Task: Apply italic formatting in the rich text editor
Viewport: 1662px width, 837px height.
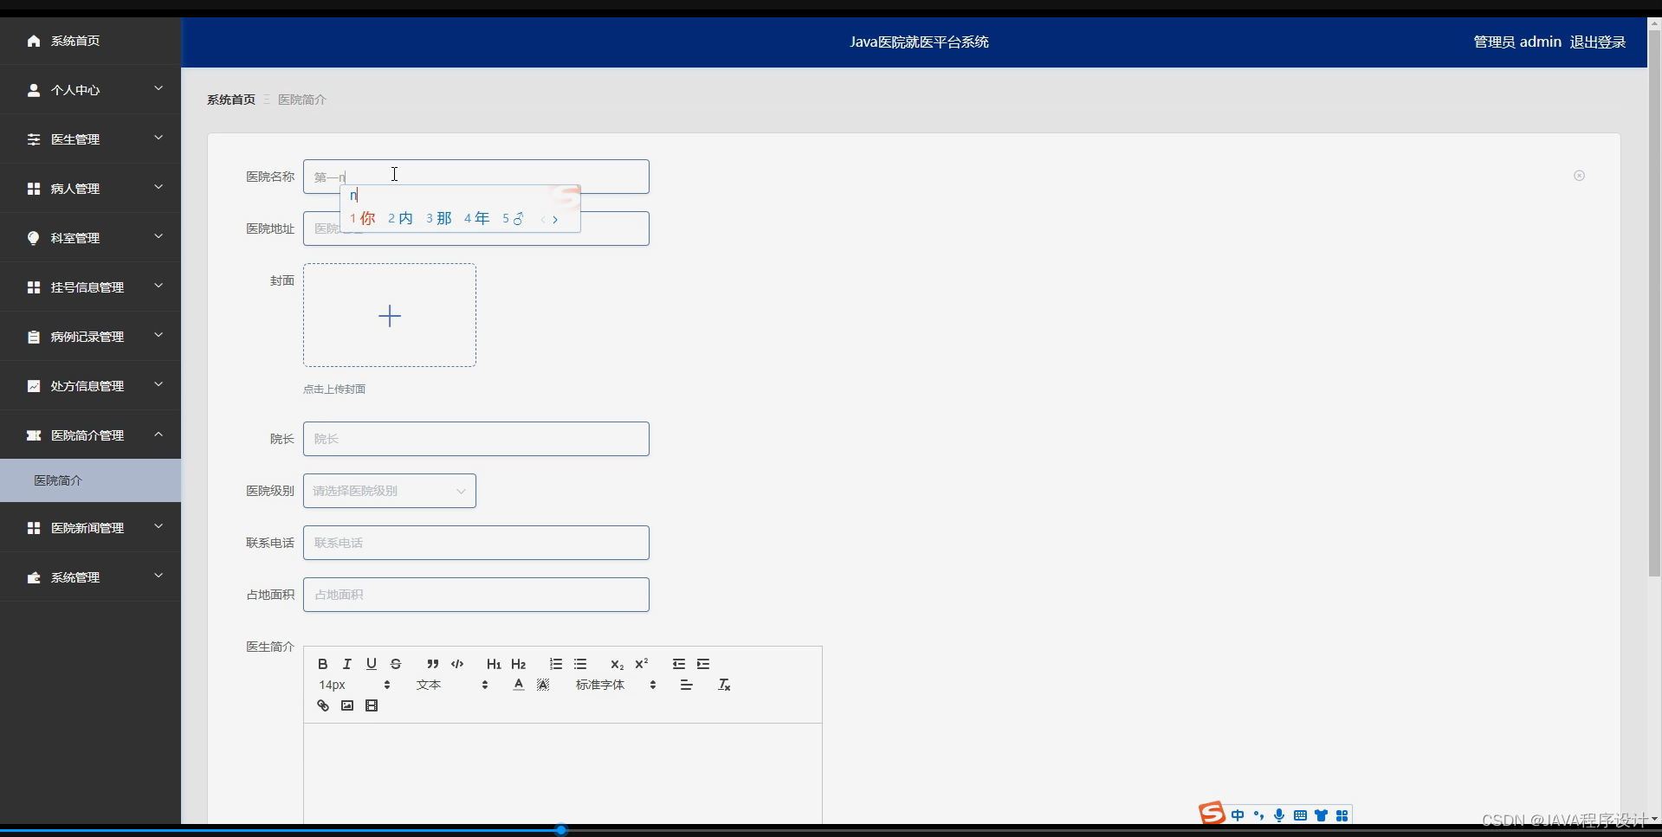Action: coord(346,664)
